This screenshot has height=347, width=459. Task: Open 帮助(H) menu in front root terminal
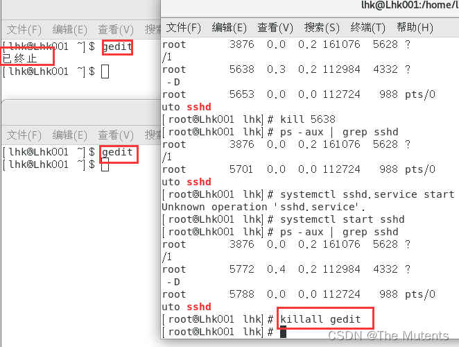click(x=415, y=28)
